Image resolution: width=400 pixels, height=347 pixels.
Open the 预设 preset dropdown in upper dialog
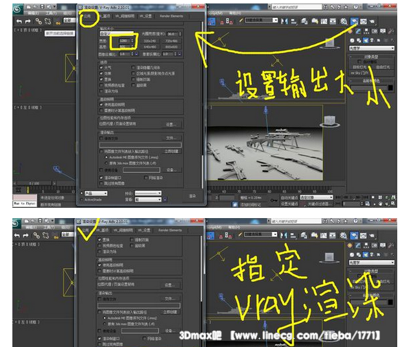[x=148, y=193]
